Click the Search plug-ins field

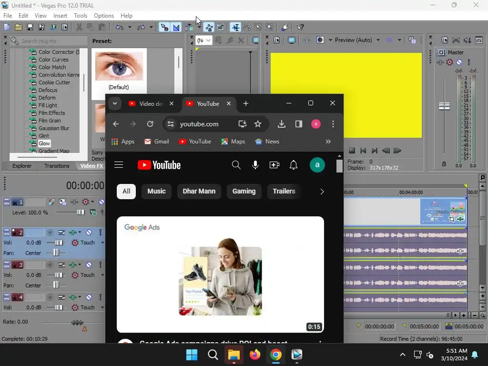[x=49, y=41]
